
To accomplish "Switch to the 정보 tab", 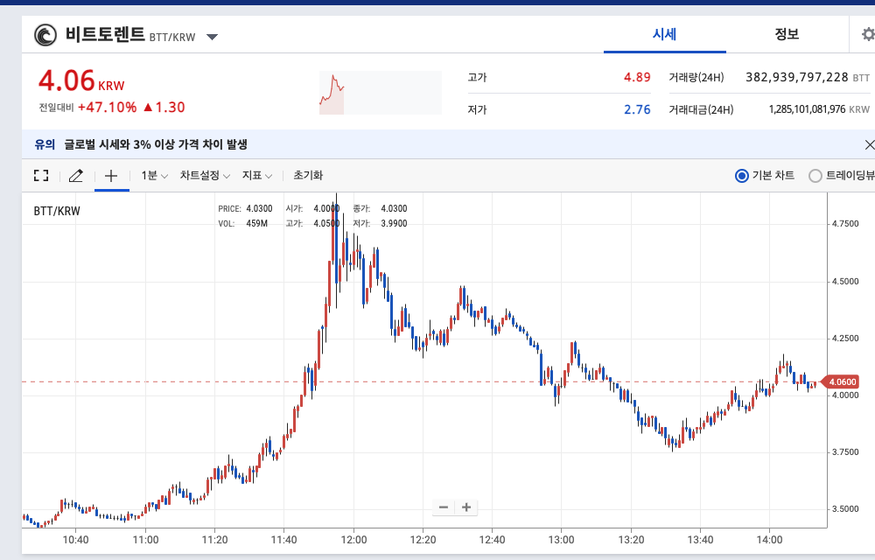I will pos(787,35).
